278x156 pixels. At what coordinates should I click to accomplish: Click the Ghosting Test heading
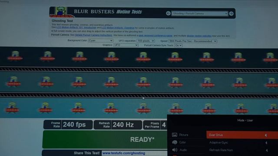pyautogui.click(x=62, y=21)
